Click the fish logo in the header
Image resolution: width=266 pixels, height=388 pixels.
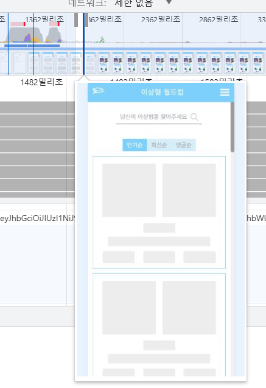coord(98,91)
